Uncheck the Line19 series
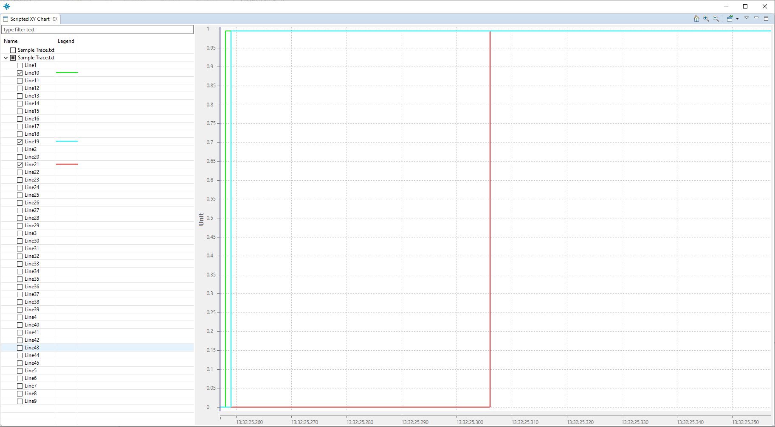The image size is (775, 427). [20, 142]
